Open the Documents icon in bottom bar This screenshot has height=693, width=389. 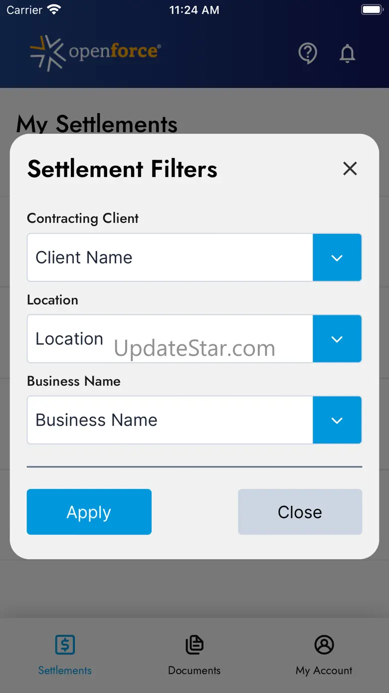[x=194, y=645]
